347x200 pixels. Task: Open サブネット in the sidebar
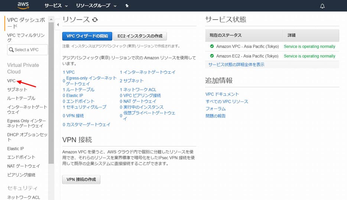click(x=17, y=90)
